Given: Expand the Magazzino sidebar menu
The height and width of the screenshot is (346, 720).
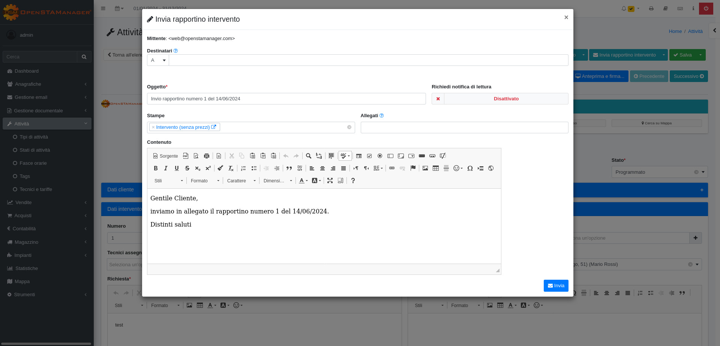Looking at the screenshot, I should [27, 242].
